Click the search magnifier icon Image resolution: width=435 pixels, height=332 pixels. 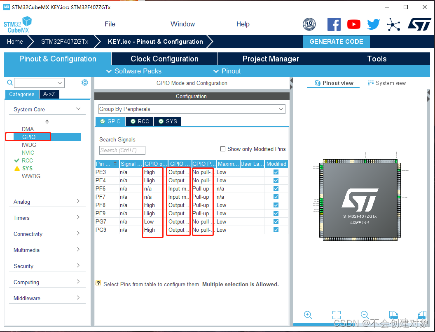[10, 82]
